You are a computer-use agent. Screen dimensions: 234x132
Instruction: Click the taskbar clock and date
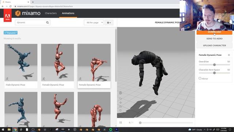click(223, 129)
